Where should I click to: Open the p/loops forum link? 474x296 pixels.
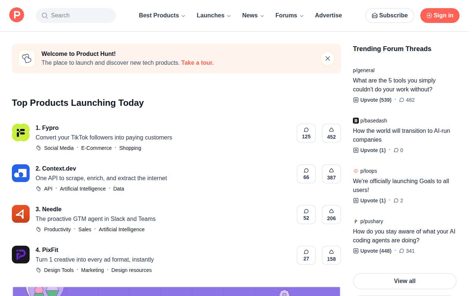(368, 171)
